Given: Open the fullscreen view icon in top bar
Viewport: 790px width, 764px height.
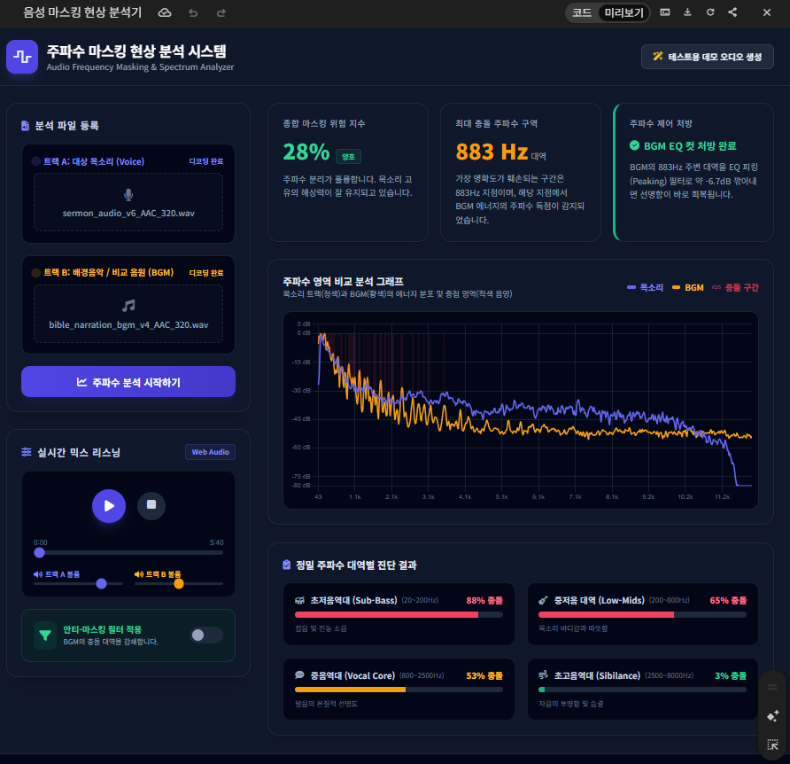Looking at the screenshot, I should coord(665,12).
